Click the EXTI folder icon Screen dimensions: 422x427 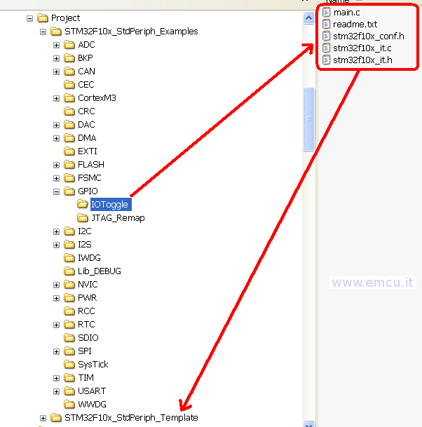(x=69, y=151)
